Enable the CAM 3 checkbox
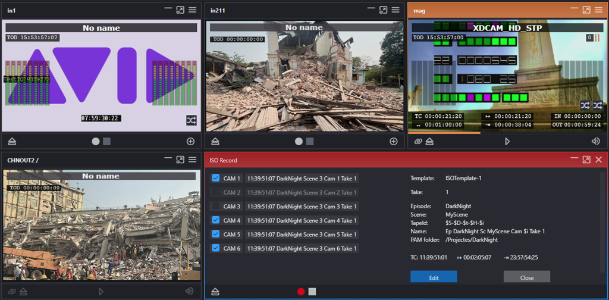609x300 pixels. (x=216, y=206)
